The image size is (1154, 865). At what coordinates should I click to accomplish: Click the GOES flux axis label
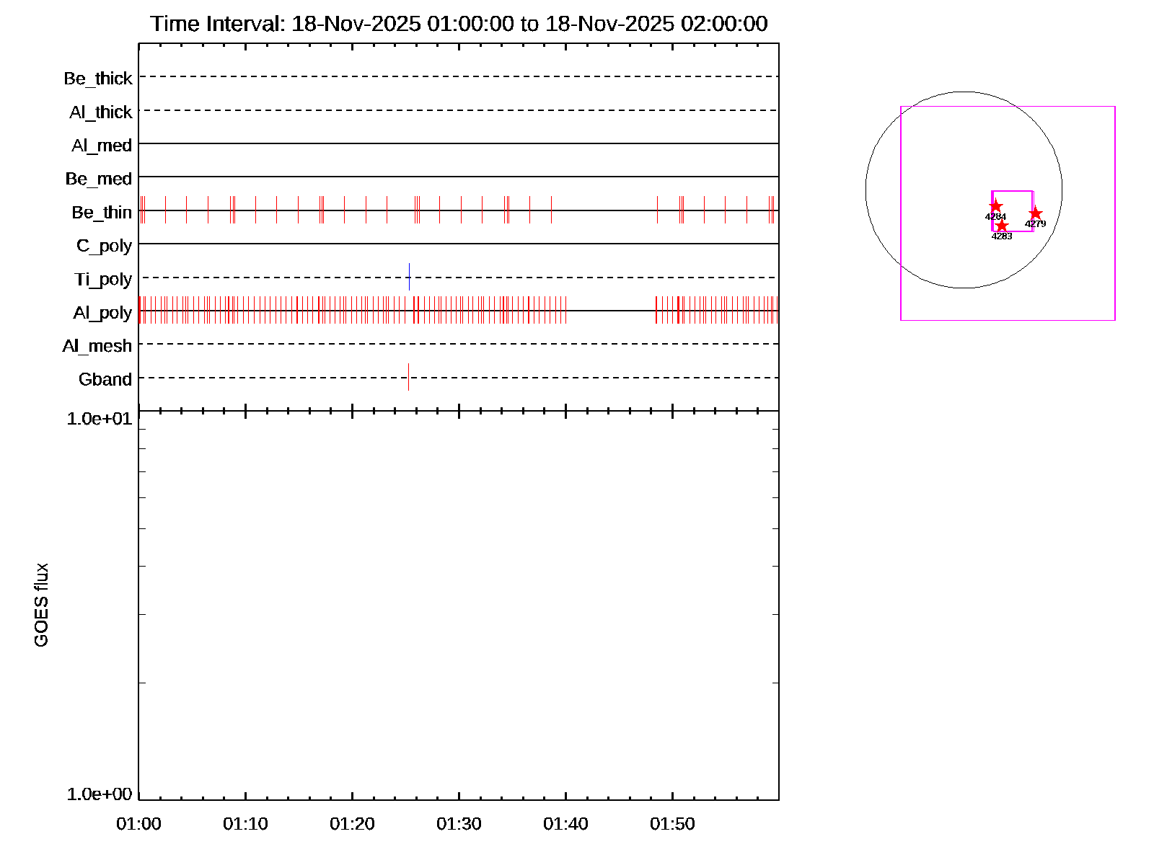[x=42, y=605]
